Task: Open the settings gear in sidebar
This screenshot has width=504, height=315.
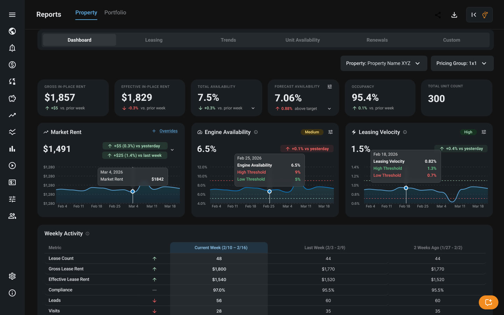Action: tap(12, 276)
